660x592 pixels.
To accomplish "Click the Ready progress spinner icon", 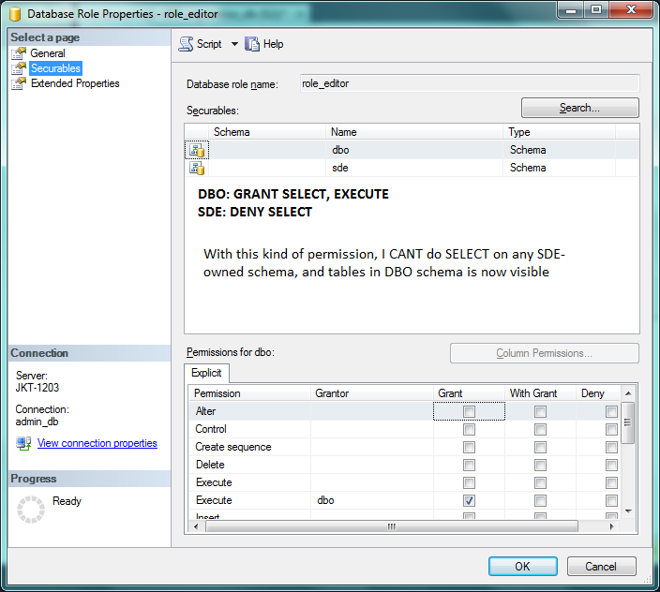I will coord(31,510).
